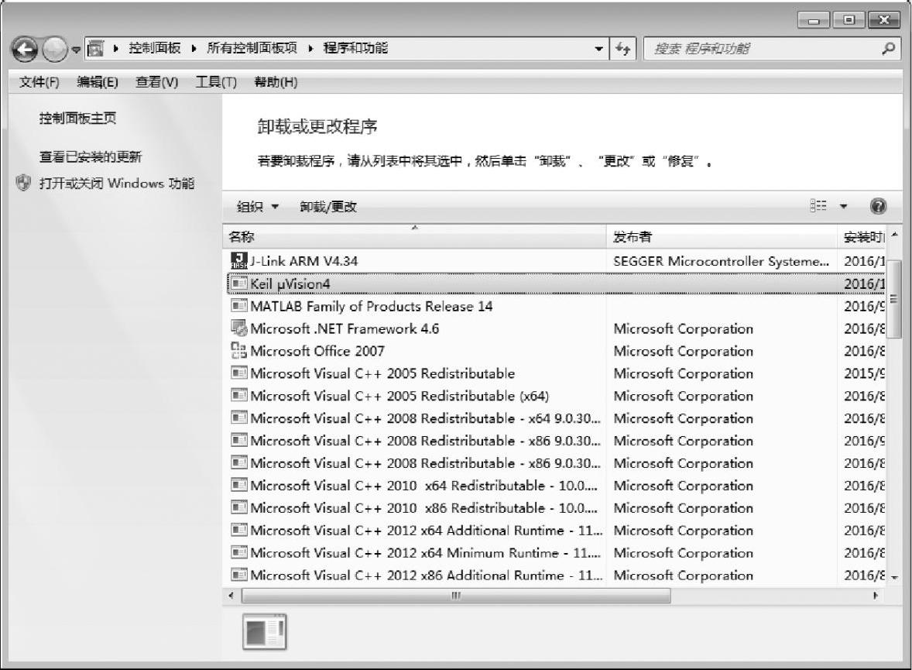The image size is (912, 670).
Task: Change view using the view icon button
Action: click(818, 206)
